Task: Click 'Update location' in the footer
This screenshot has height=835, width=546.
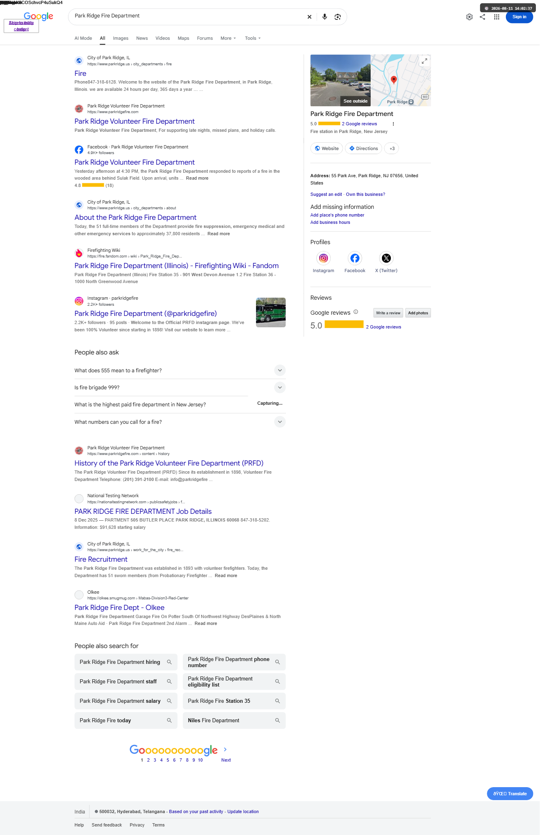Action: (x=243, y=812)
